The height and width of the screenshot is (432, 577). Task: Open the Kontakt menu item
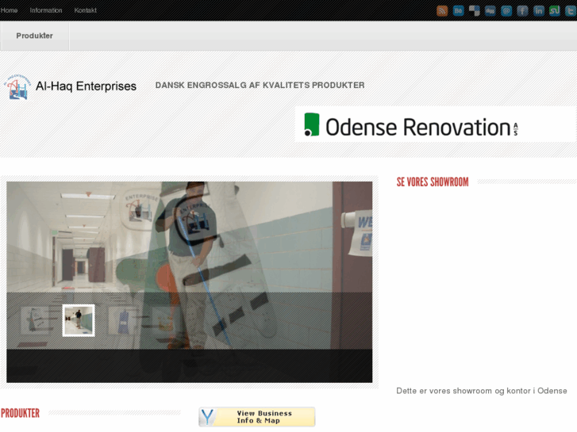pyautogui.click(x=86, y=10)
